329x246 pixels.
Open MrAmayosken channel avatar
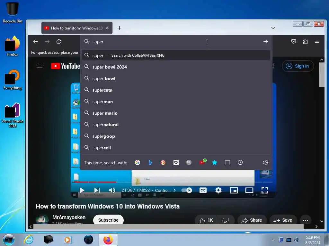[x=42, y=219]
